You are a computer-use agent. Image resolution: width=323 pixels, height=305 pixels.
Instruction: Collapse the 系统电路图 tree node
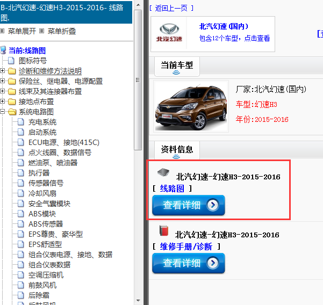click(2, 112)
